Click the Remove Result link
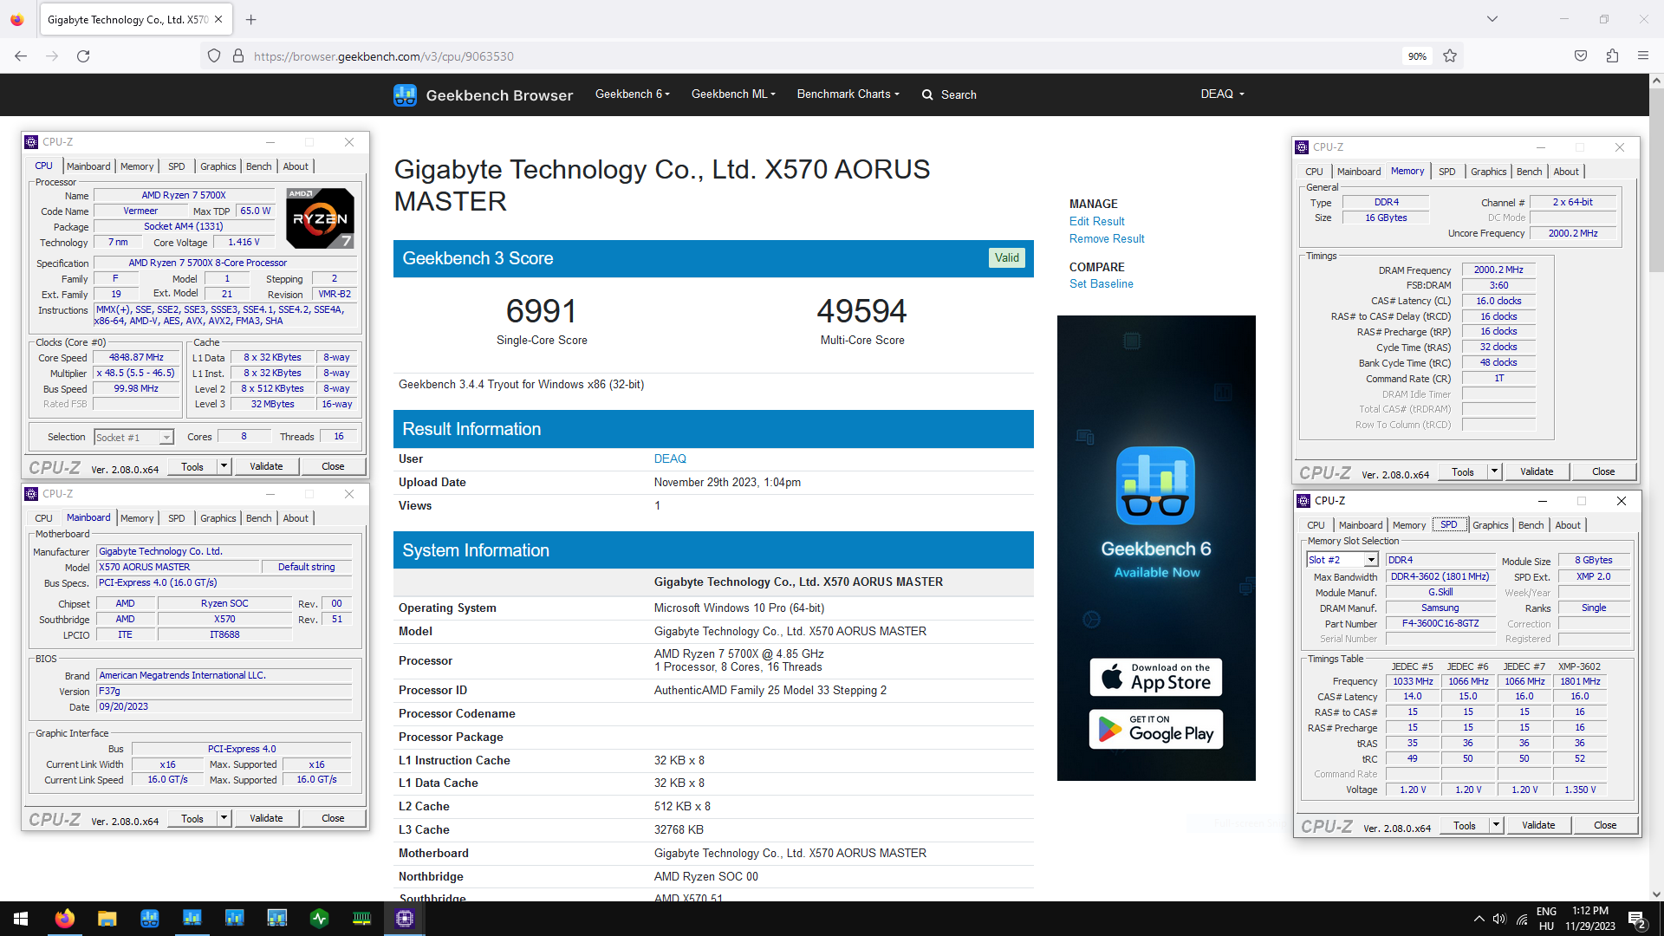This screenshot has width=1664, height=936. (1107, 239)
